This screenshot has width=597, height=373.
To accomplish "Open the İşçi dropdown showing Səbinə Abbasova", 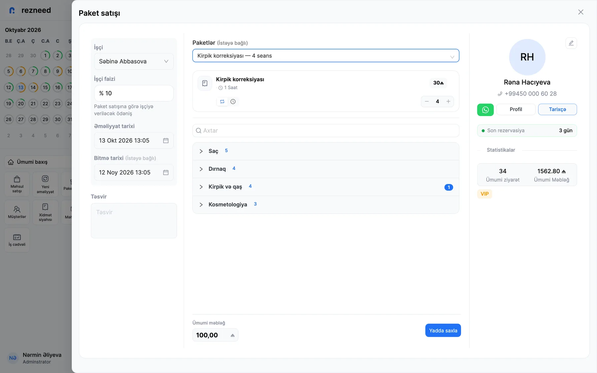I will tap(134, 61).
